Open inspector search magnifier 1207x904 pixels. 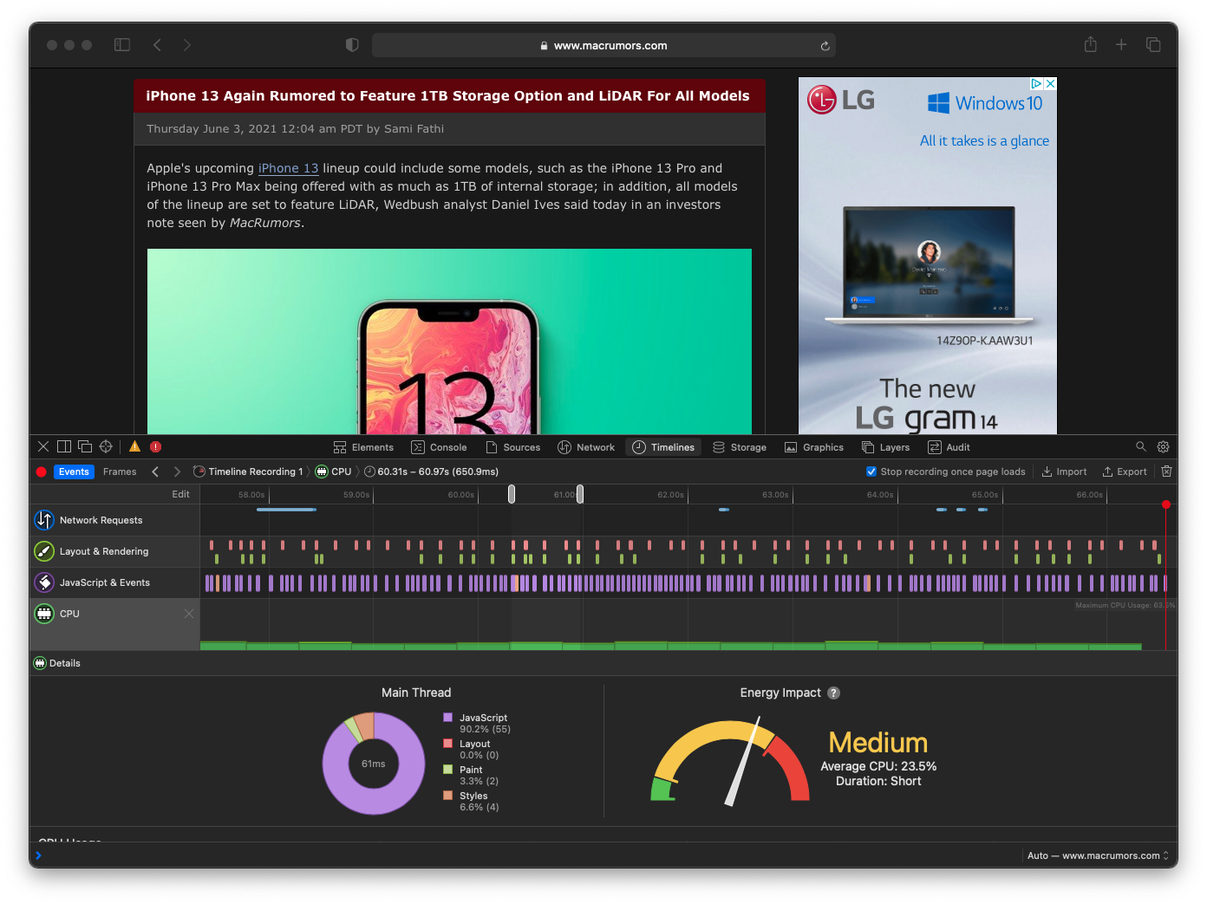1141,446
